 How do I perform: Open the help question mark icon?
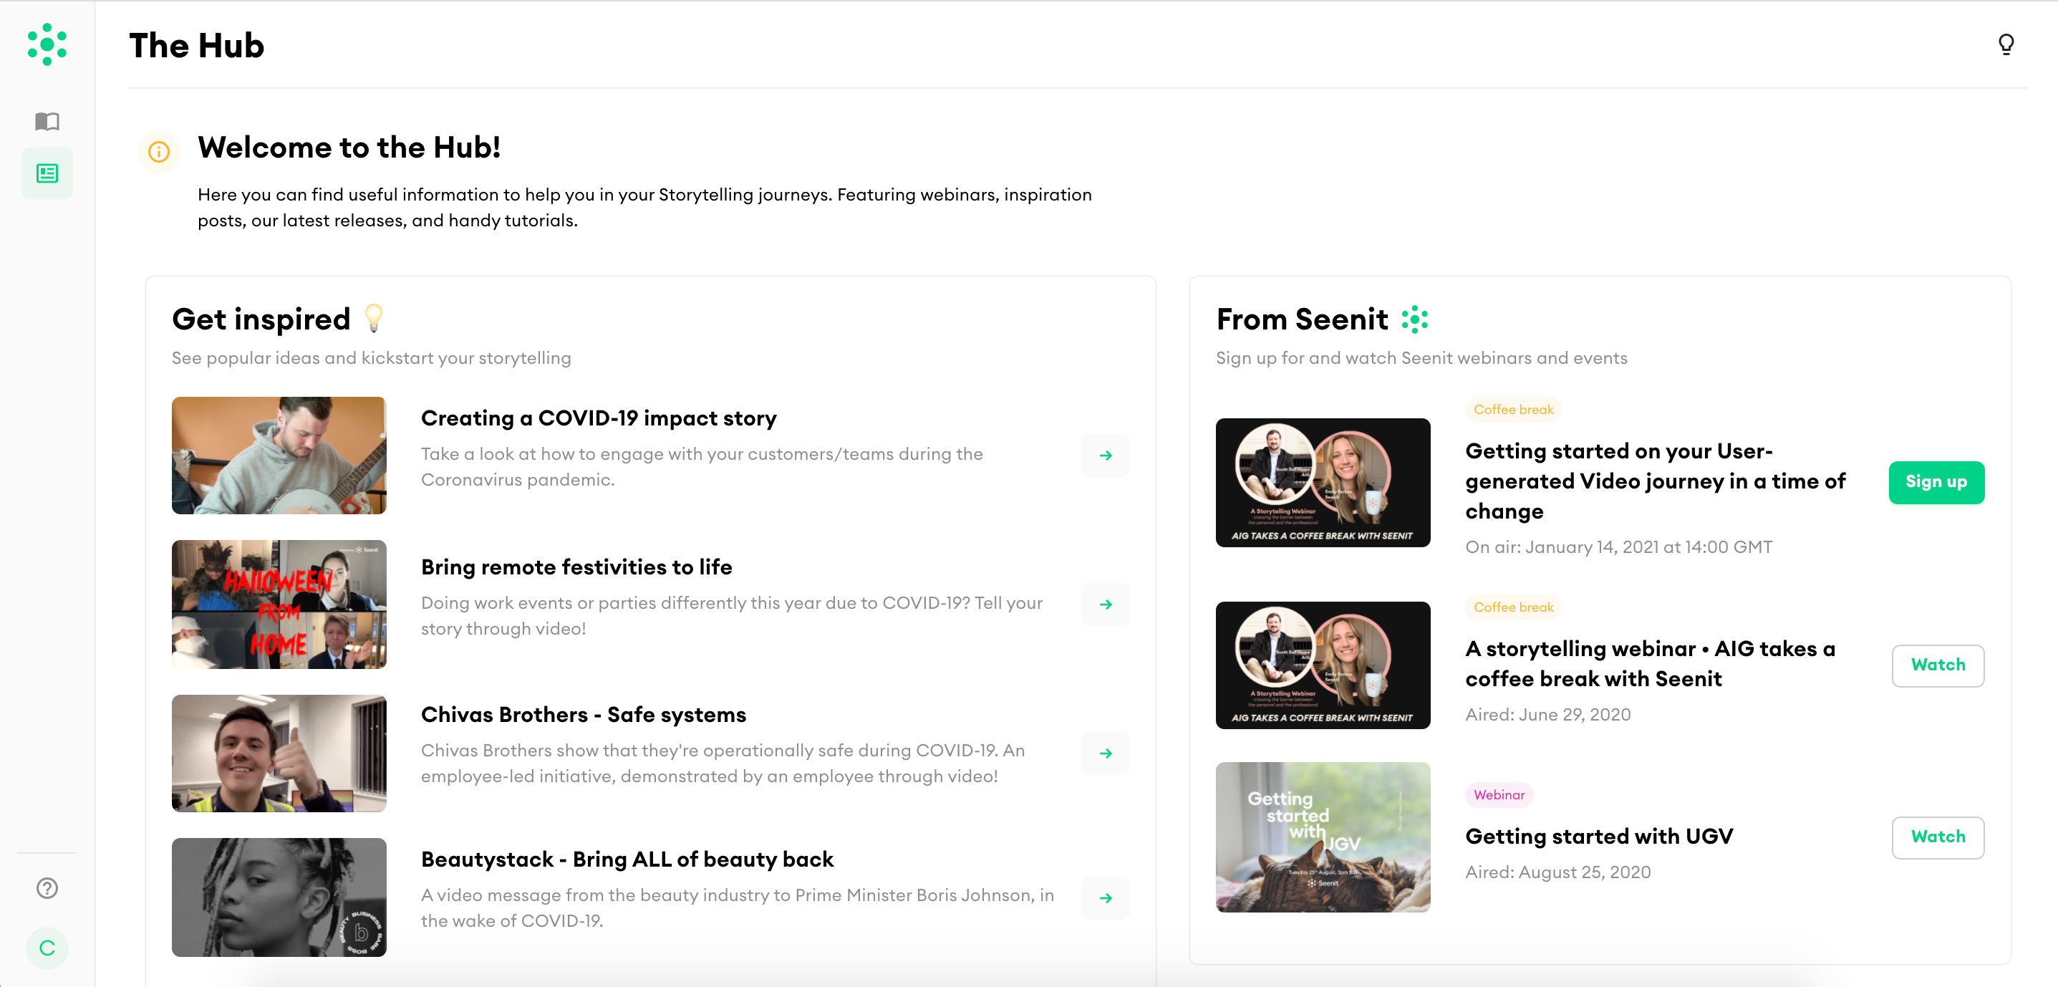[47, 888]
